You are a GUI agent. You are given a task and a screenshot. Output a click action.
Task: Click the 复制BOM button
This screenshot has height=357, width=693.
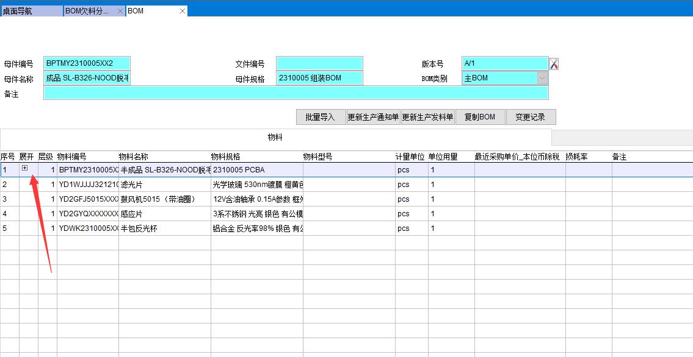coord(480,117)
